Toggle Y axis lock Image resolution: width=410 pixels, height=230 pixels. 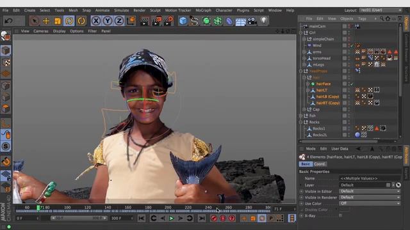(x=108, y=20)
